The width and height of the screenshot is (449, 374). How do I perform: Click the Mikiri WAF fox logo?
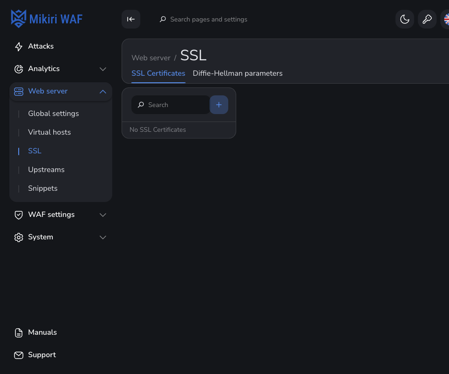19,19
